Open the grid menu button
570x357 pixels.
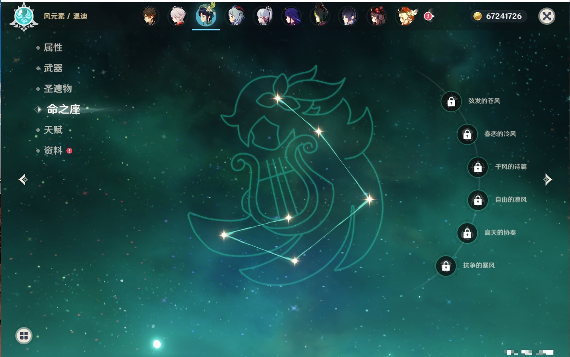[x=24, y=336]
